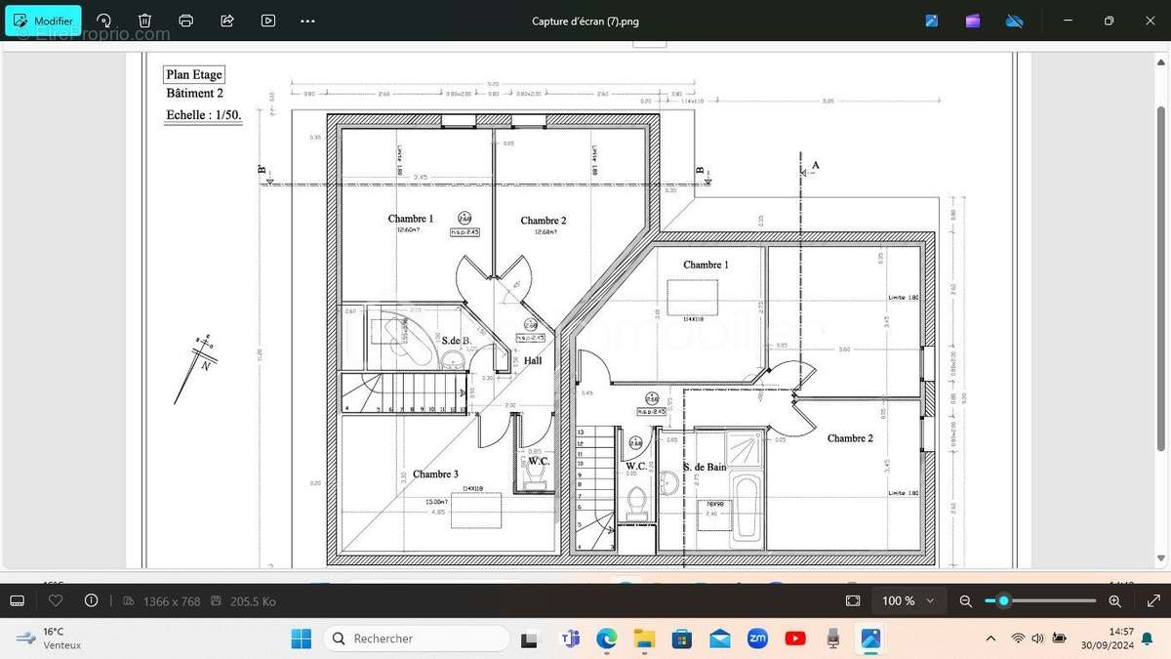Delete the image using the trash icon

pyautogui.click(x=144, y=21)
